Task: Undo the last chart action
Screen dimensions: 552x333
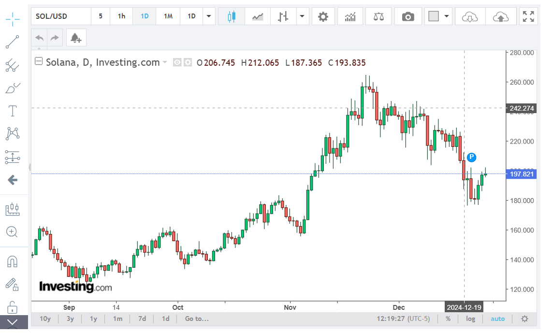Action: [x=39, y=38]
